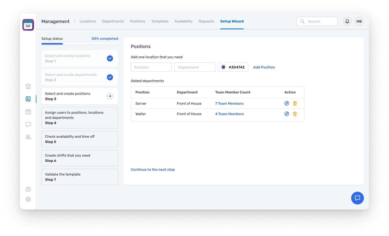Click the setup status progress bar
This screenshot has height=236, width=389.
coord(80,44)
